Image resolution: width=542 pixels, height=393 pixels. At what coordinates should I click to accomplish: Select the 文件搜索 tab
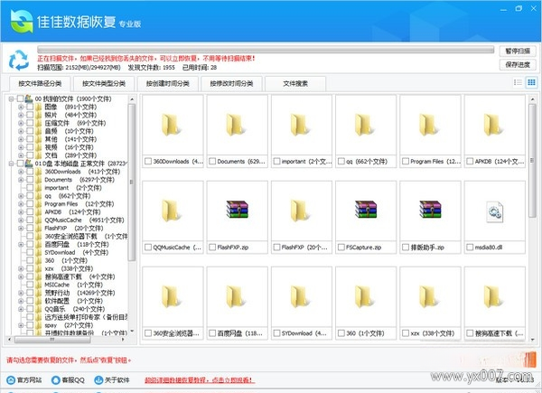(x=295, y=84)
